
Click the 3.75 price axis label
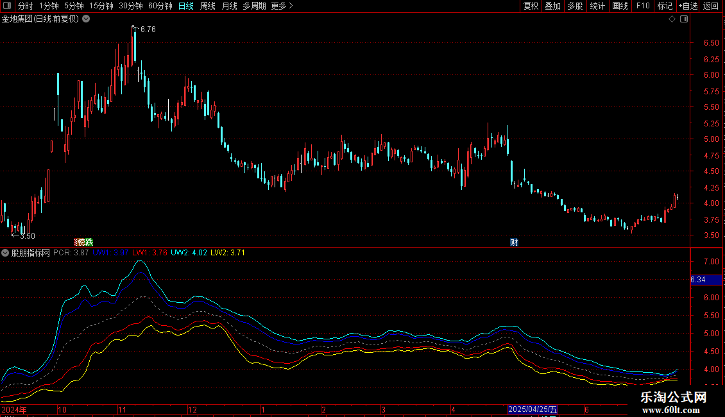point(711,220)
